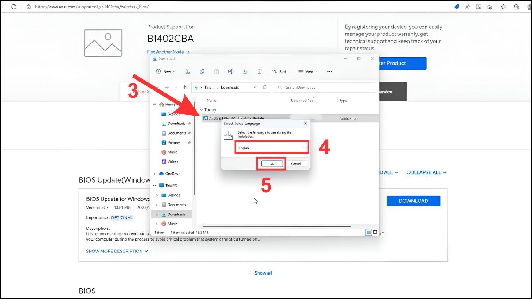Viewport: 532px width, 299px height.
Task: Click Find Another Model link
Action: tap(168, 52)
